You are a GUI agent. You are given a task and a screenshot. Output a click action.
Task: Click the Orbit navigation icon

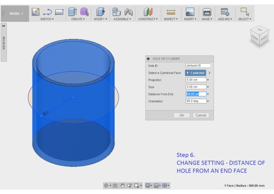[106, 186]
